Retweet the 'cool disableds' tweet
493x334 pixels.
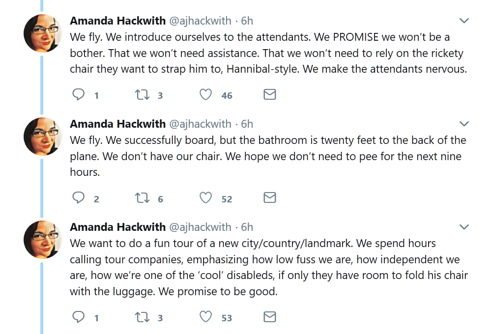pyautogui.click(x=142, y=317)
